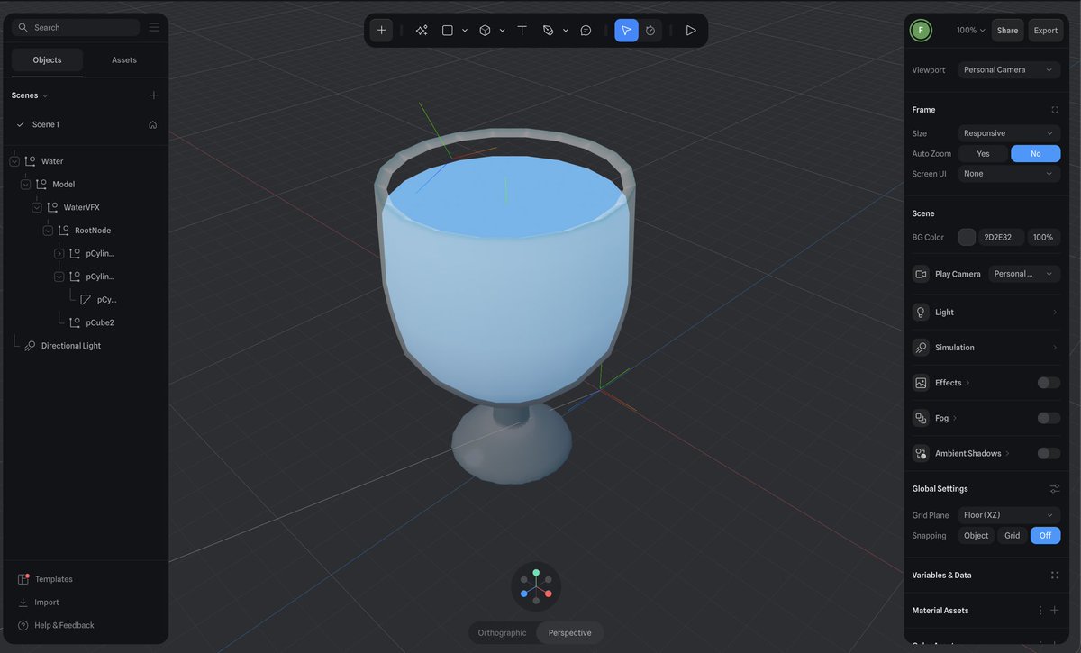Open Help & Feedback
Viewport: 1081px width, 653px height.
56,626
